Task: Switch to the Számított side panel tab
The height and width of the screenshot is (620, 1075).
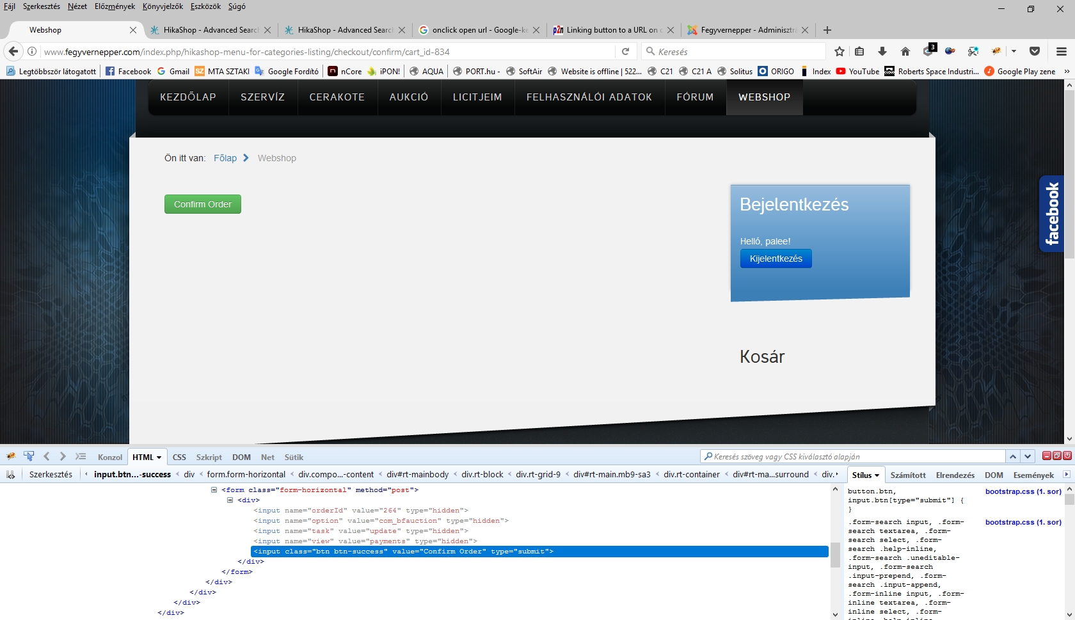Action: point(908,475)
